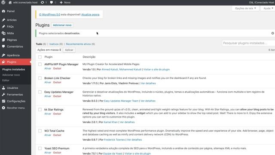The image size is (275, 155).
Task: Open Equipe da Yoast author link
Action: click(x=113, y=154)
